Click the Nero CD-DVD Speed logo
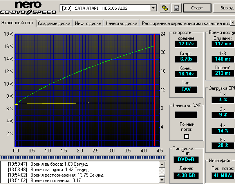The image size is (235, 184). tap(28, 8)
